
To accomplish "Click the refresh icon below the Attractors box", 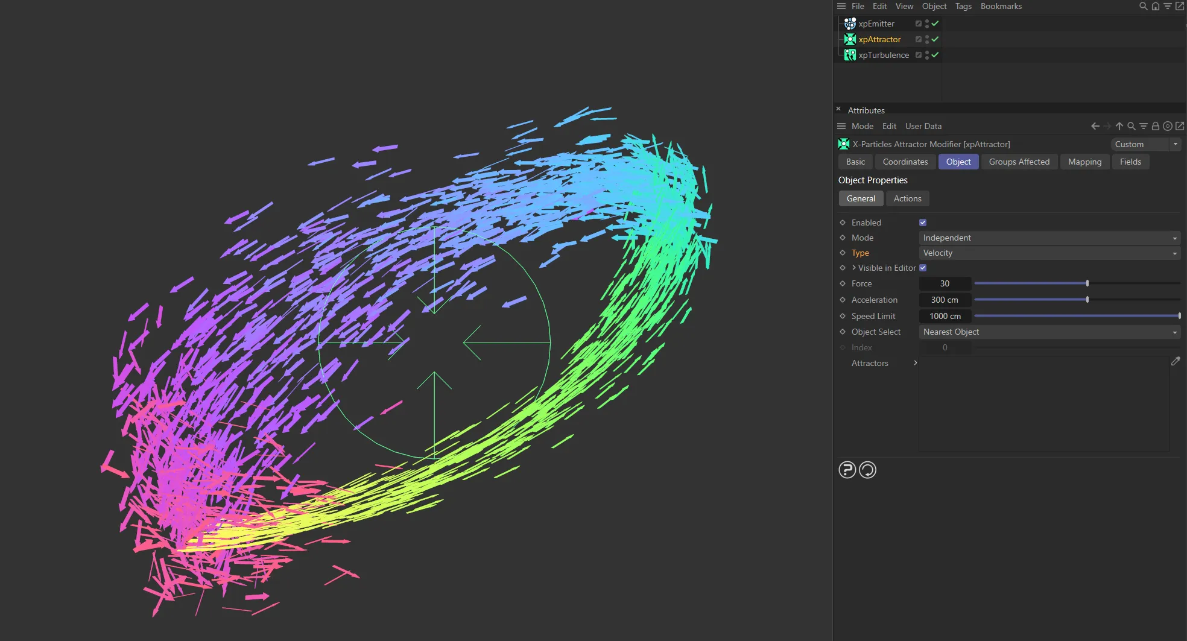I will [867, 470].
